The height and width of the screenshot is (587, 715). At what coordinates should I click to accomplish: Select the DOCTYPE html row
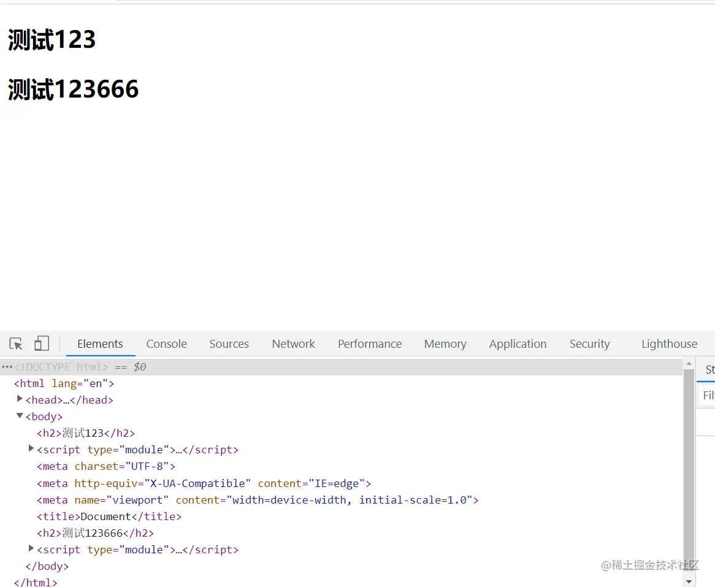341,367
